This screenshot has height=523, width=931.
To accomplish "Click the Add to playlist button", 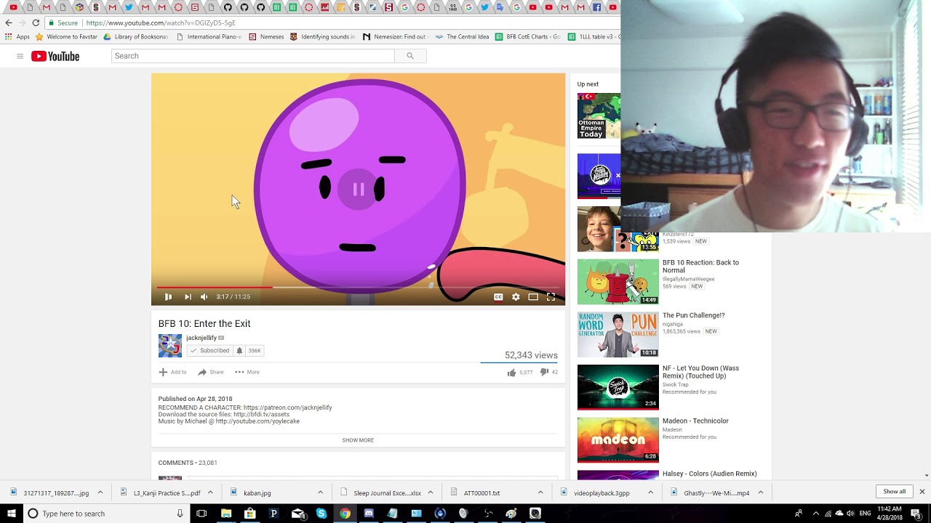I will pyautogui.click(x=173, y=372).
